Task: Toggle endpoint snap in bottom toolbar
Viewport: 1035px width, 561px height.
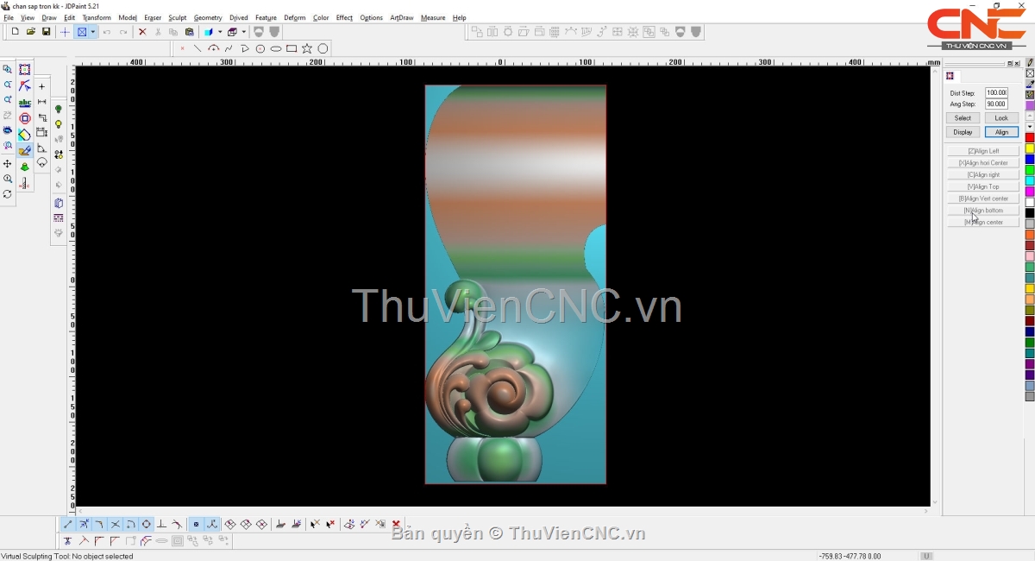Action: click(x=68, y=524)
